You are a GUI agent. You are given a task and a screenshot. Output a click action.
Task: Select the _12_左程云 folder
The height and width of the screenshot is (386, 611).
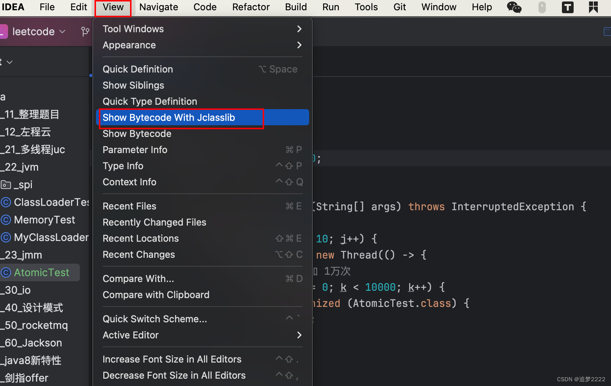[x=25, y=132]
